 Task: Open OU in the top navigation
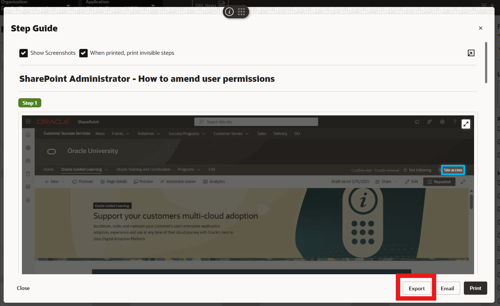pyautogui.click(x=297, y=134)
